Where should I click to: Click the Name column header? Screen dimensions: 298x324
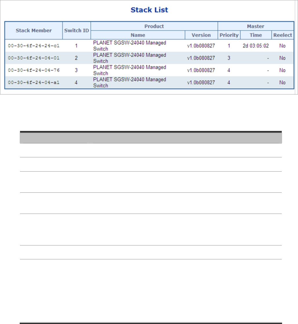[138, 35]
